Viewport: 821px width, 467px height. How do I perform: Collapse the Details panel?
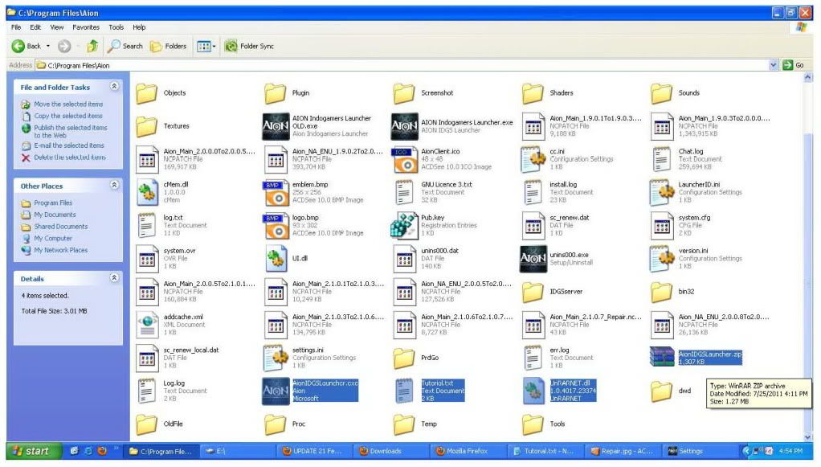114,278
